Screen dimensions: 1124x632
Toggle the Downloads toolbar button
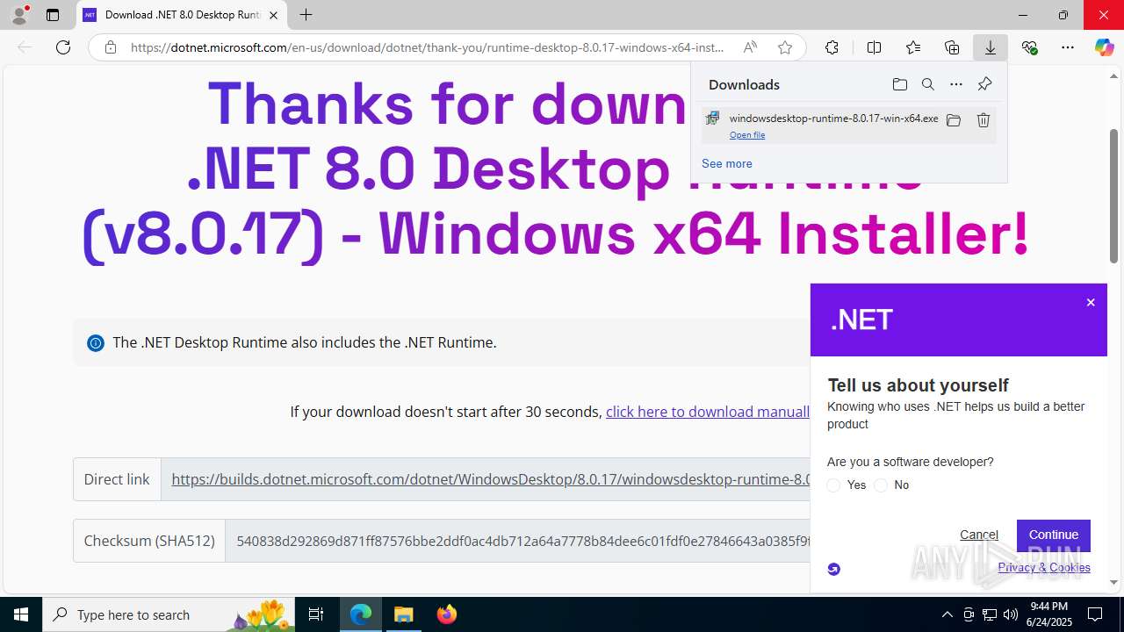click(991, 47)
